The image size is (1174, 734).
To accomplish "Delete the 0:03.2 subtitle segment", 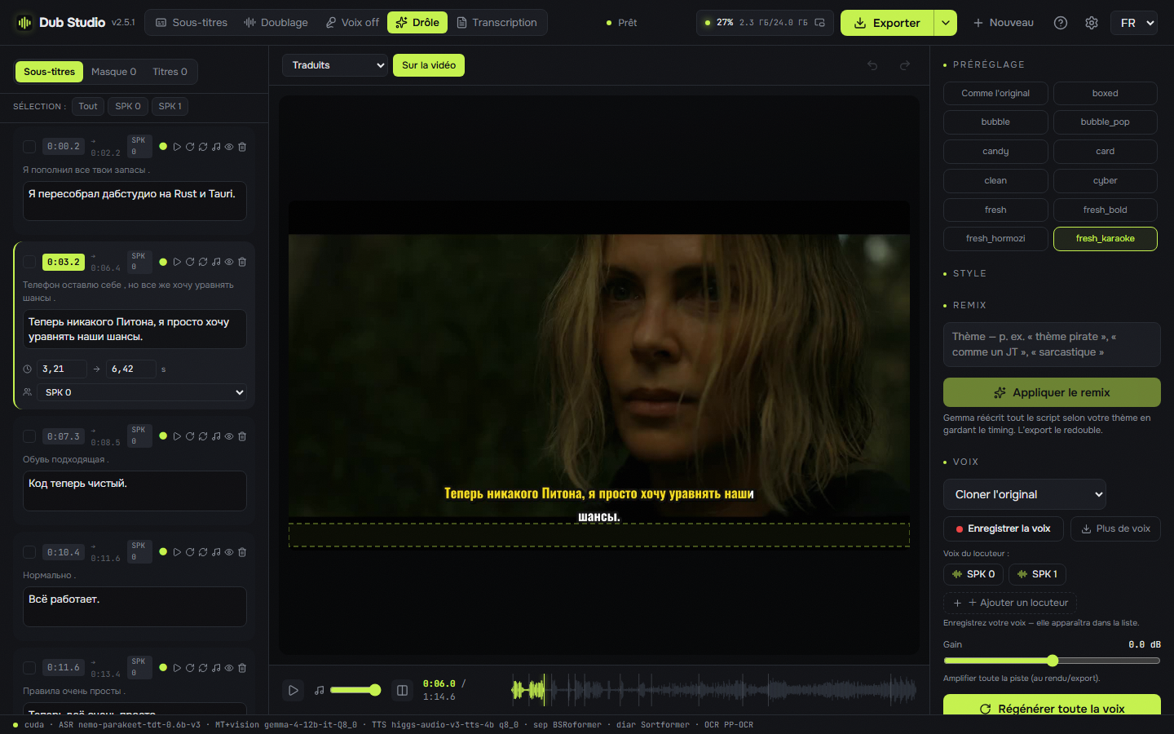I will point(242,262).
